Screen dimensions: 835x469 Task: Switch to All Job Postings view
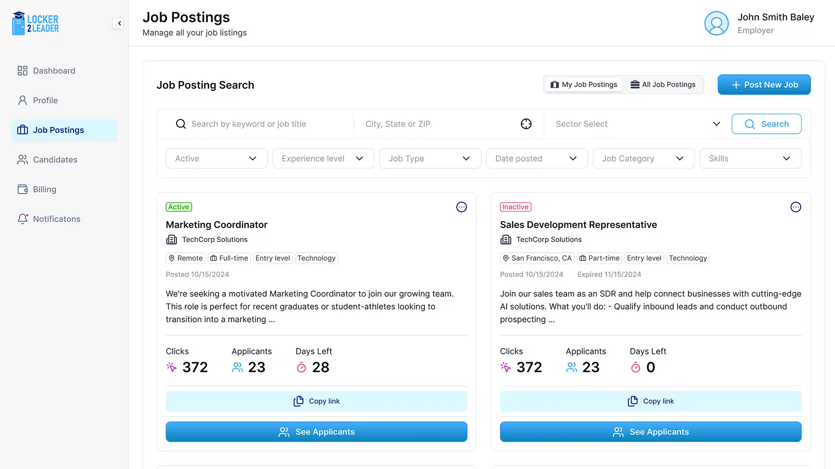tap(663, 85)
